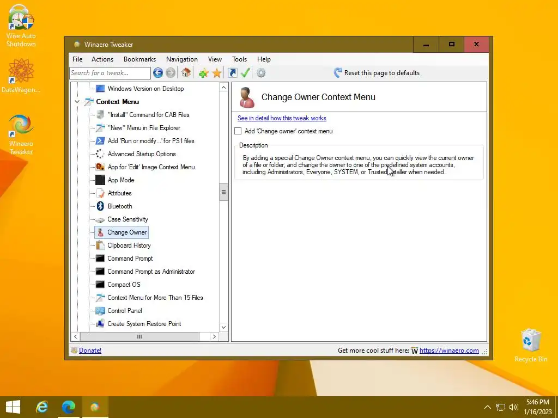The image size is (558, 418).
Task: Click the Back navigation arrow icon
Action: tap(158, 73)
